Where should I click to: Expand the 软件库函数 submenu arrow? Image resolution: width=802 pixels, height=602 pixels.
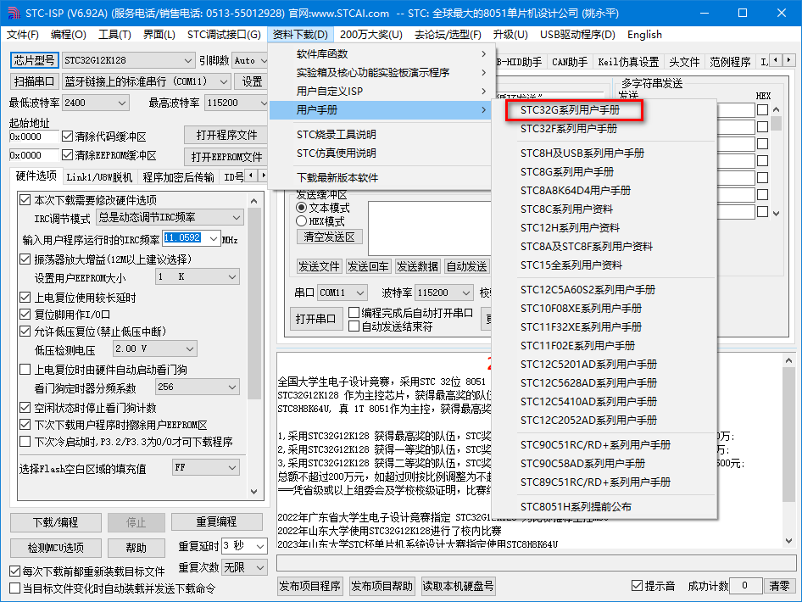[x=483, y=53]
